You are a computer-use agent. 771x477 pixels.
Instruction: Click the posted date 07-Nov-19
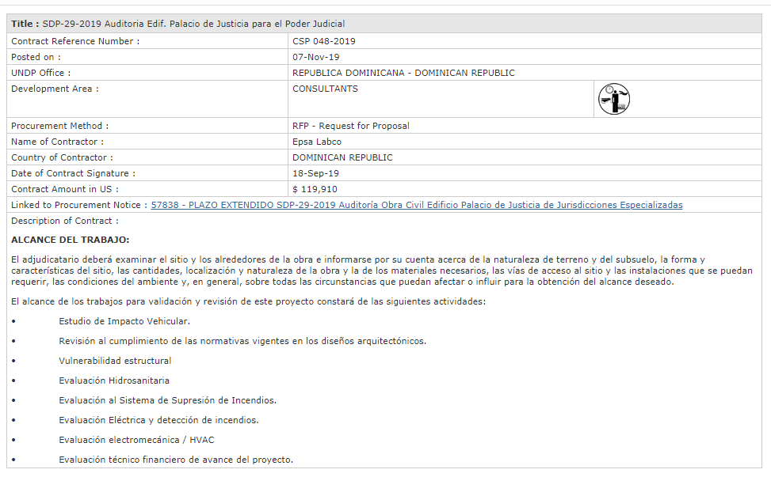click(315, 58)
